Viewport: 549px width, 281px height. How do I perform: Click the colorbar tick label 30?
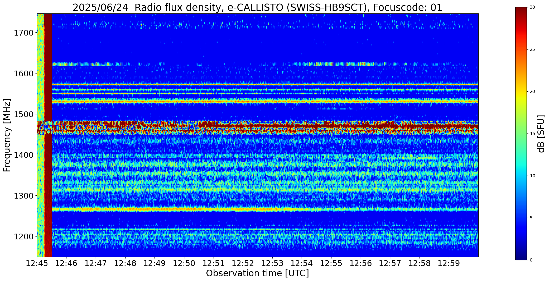532,7
